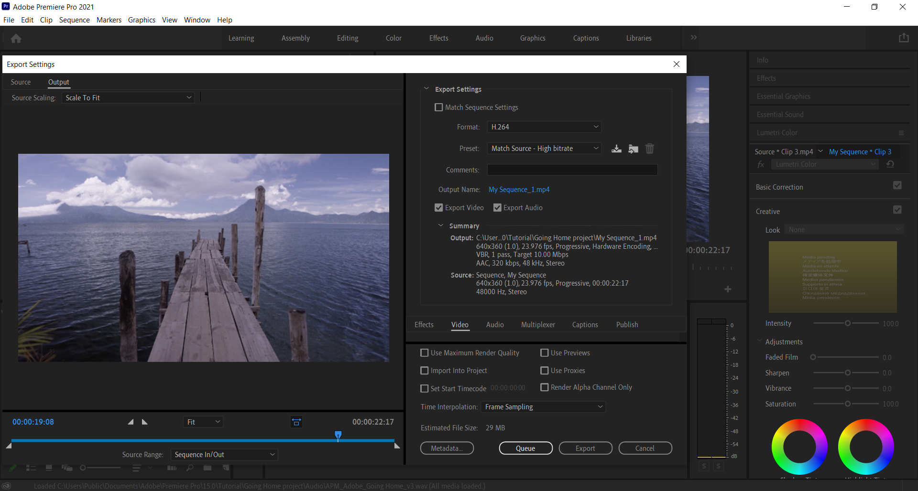Screen dimensions: 918x491
Task: Click the Quick Export share icon
Action: tap(903, 38)
